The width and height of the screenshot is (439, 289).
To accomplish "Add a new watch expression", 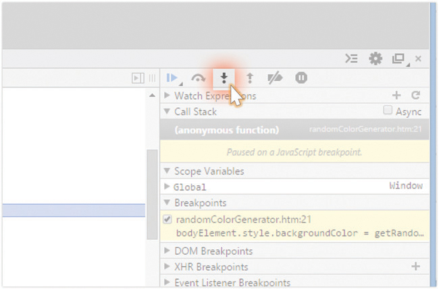I will pos(396,96).
